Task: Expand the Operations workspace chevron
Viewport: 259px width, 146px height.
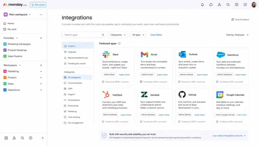Action: (41, 90)
